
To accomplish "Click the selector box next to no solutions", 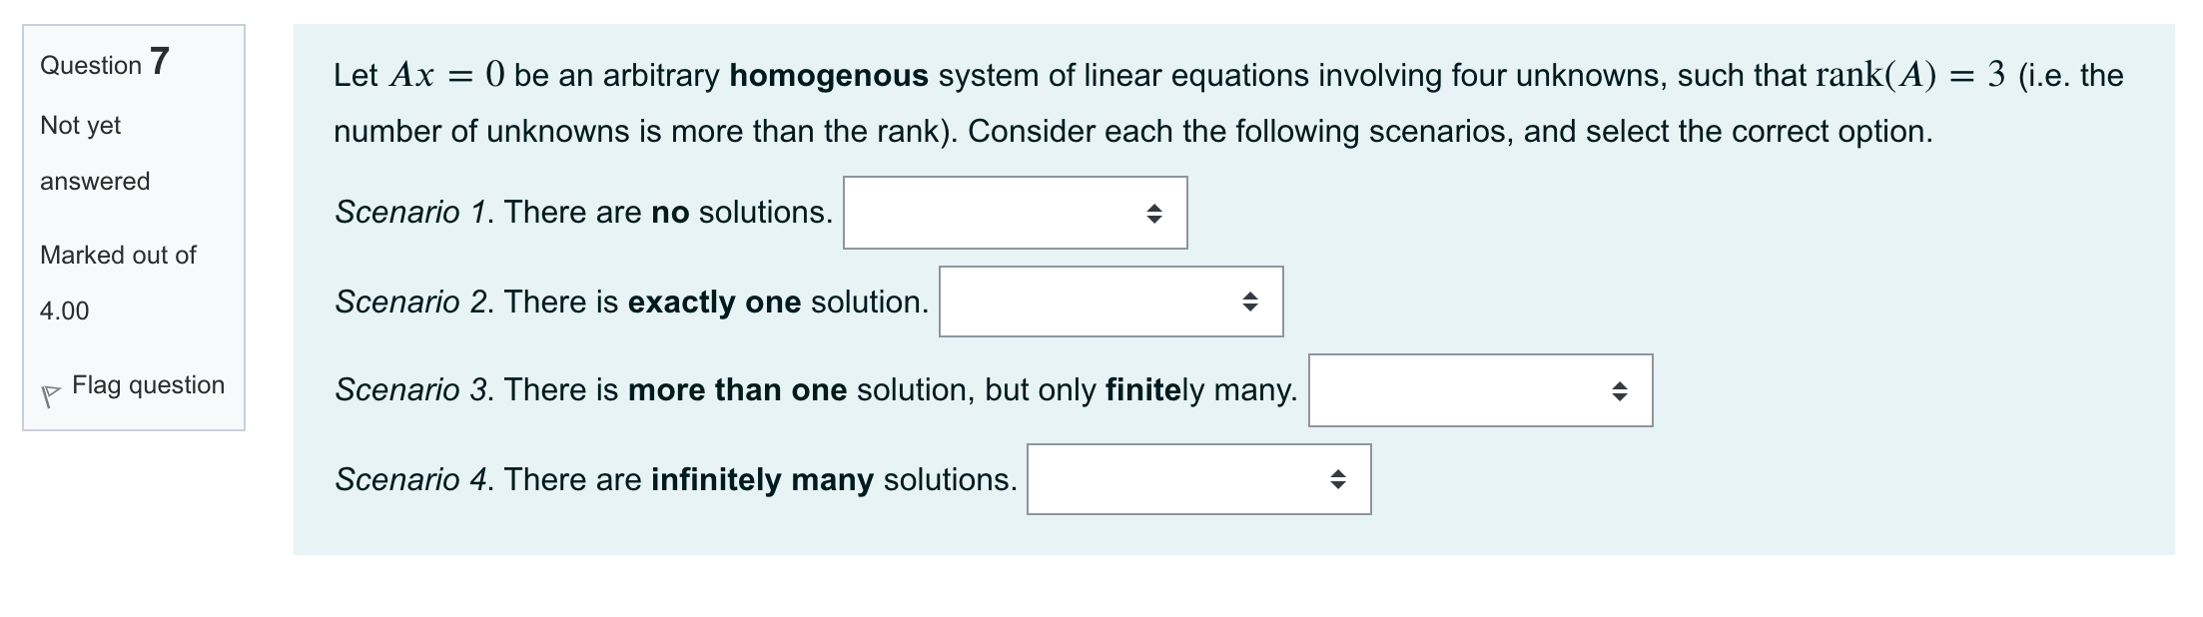I will click(1015, 212).
